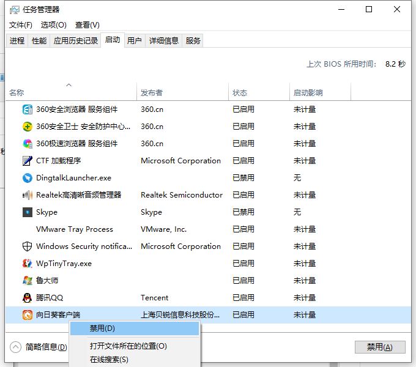Click the Task Manager title bar icon
The height and width of the screenshot is (367, 416).
14,10
